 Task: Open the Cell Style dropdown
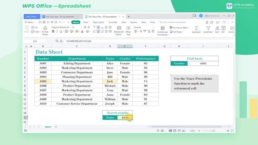pos(176,32)
